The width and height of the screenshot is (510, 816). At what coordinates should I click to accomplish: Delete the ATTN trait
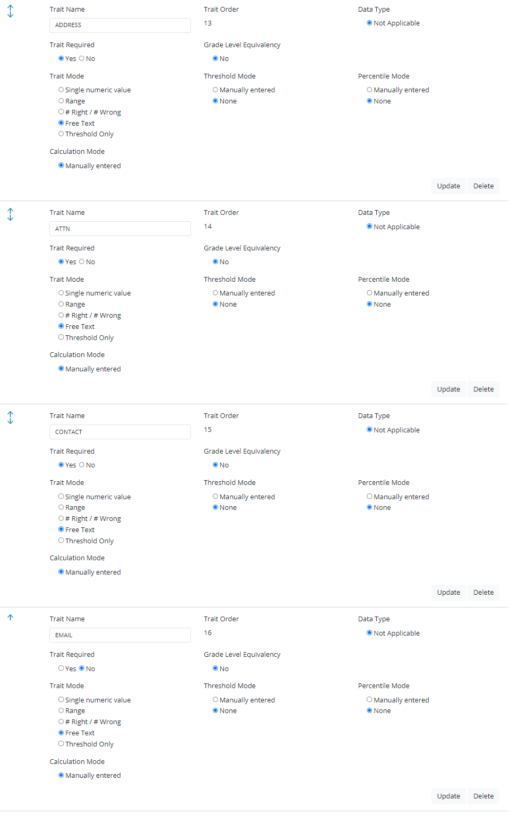[483, 389]
